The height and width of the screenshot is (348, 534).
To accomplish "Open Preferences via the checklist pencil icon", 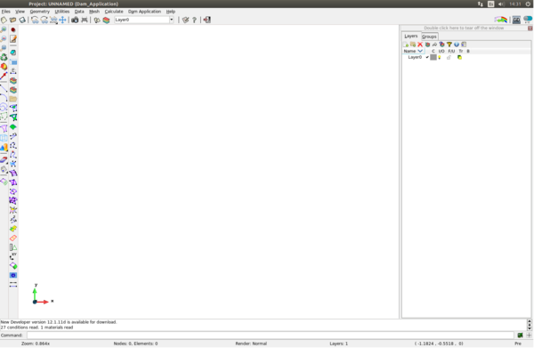I will click(x=185, y=20).
